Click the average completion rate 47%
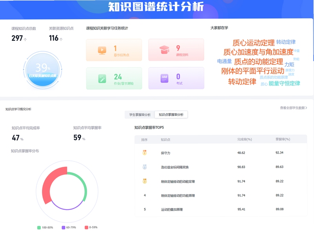The width and height of the screenshot is (314, 233). pyautogui.click(x=17, y=138)
